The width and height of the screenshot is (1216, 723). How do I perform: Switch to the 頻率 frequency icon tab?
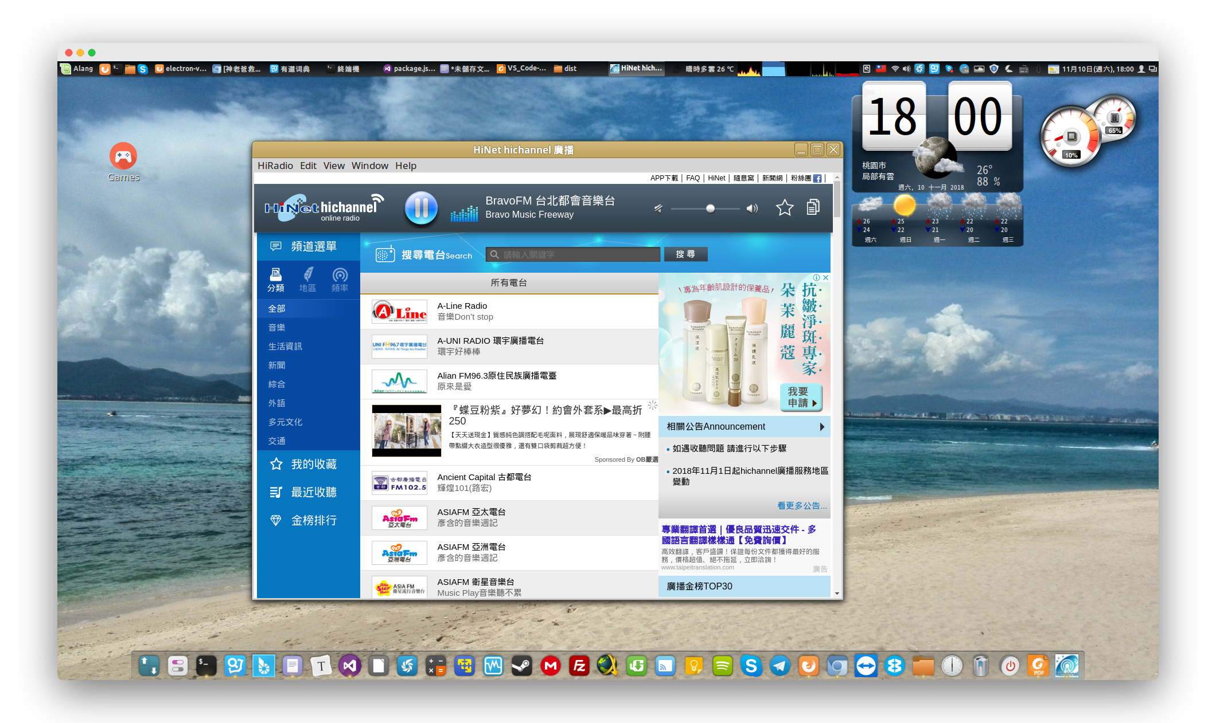[x=340, y=280]
